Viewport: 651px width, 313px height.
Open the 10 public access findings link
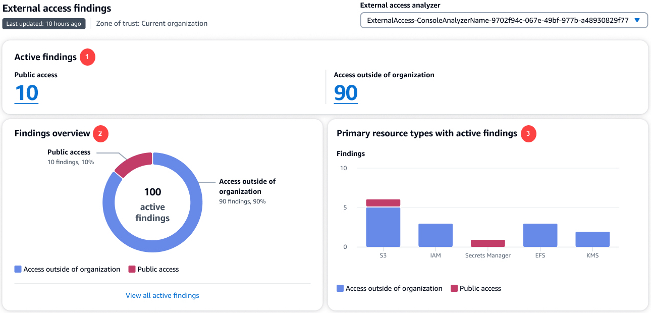coord(26,93)
